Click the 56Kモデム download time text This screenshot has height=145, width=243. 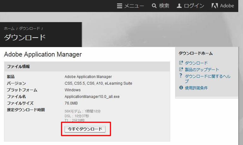pos(83,111)
